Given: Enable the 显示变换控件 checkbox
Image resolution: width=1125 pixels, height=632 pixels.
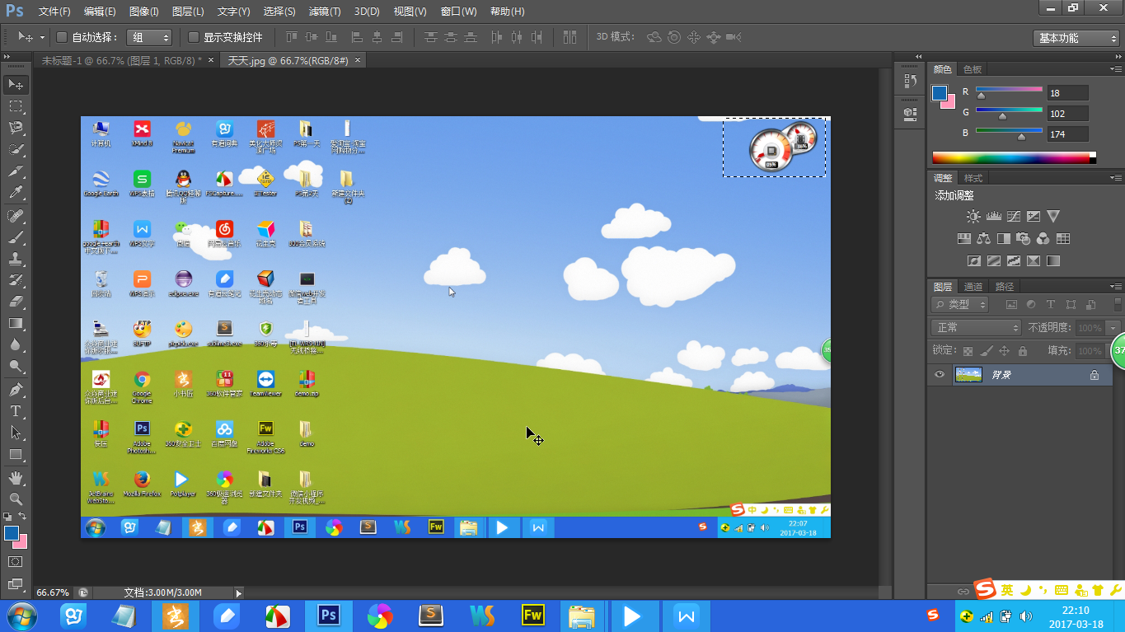Looking at the screenshot, I should [194, 37].
